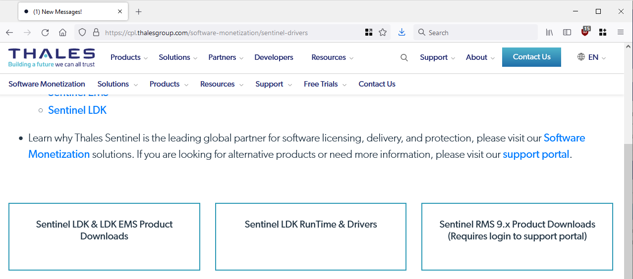Expand the top Resources dropdown
This screenshot has width=633, height=279.
click(332, 57)
